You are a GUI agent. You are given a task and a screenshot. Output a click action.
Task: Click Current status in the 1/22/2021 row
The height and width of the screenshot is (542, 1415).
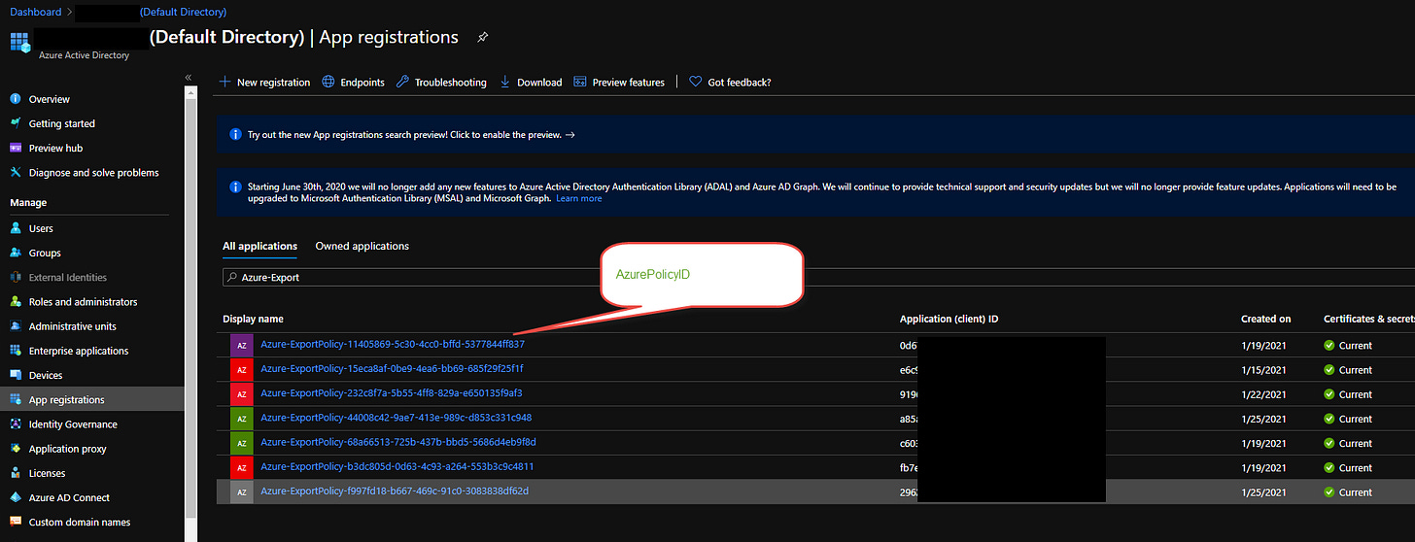1348,394
